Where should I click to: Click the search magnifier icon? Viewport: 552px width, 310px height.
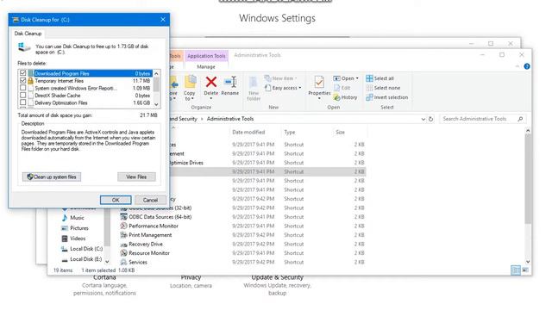[x=520, y=119]
